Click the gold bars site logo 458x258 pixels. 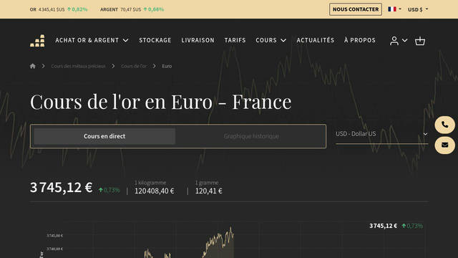tap(37, 41)
